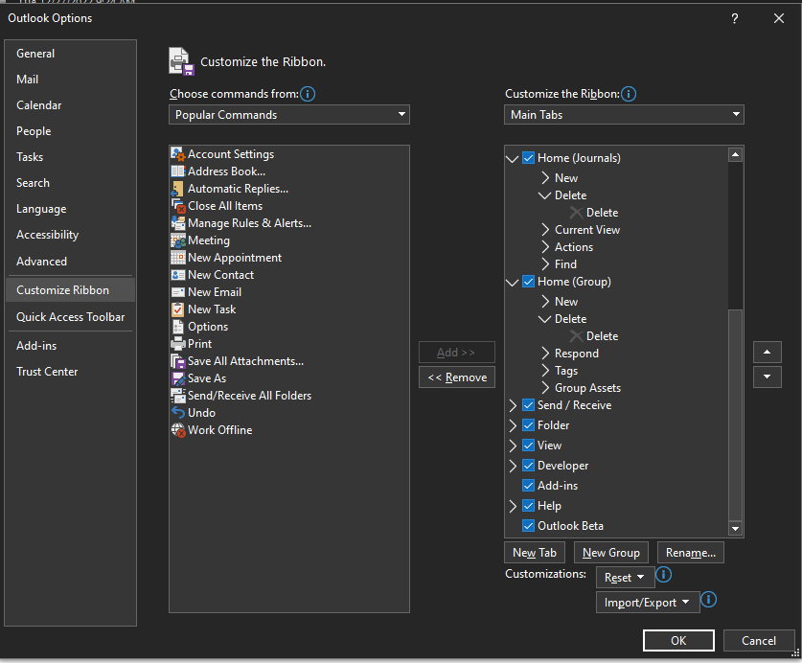The image size is (802, 663).
Task: Open the Popular Commands dropdown
Action: click(x=288, y=114)
